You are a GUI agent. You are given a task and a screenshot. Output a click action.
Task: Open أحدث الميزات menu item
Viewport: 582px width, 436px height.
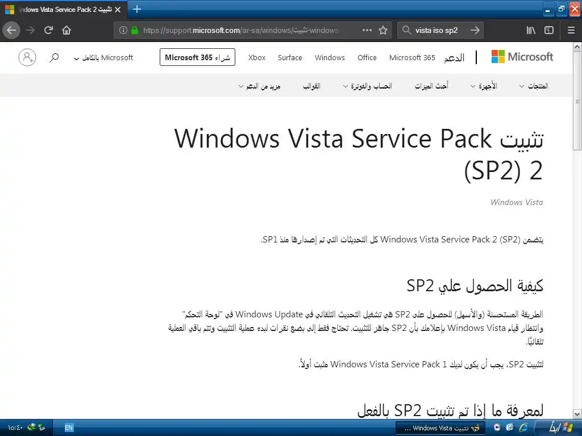click(x=431, y=86)
